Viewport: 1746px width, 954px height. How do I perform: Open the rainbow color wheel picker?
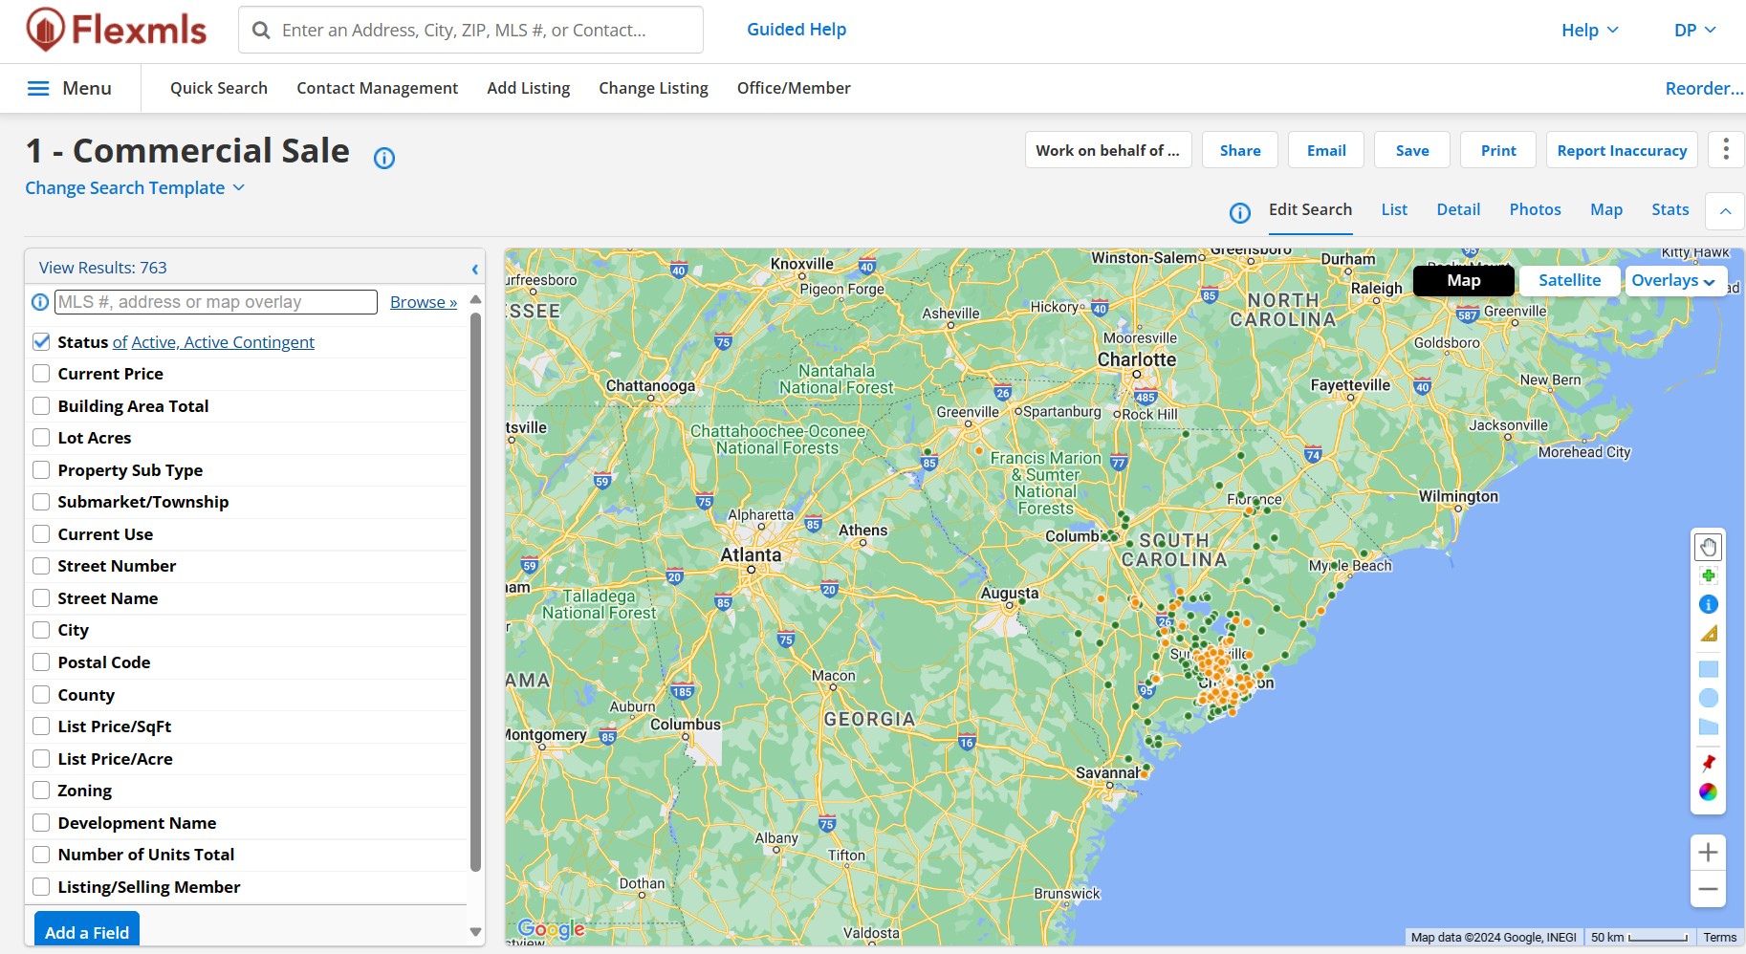pos(1708,791)
